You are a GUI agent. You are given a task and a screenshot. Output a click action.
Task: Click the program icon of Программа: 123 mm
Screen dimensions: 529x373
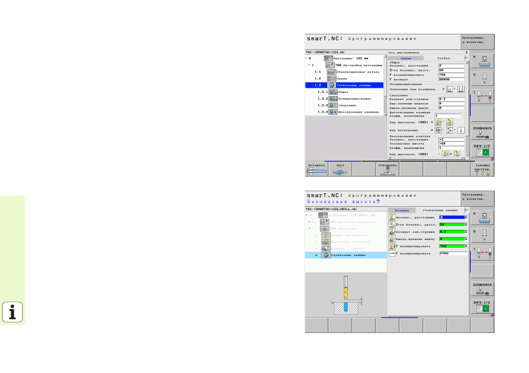point(328,58)
